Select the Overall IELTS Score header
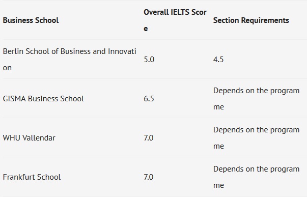The width and height of the screenshot is (307, 197). pyautogui.click(x=175, y=20)
